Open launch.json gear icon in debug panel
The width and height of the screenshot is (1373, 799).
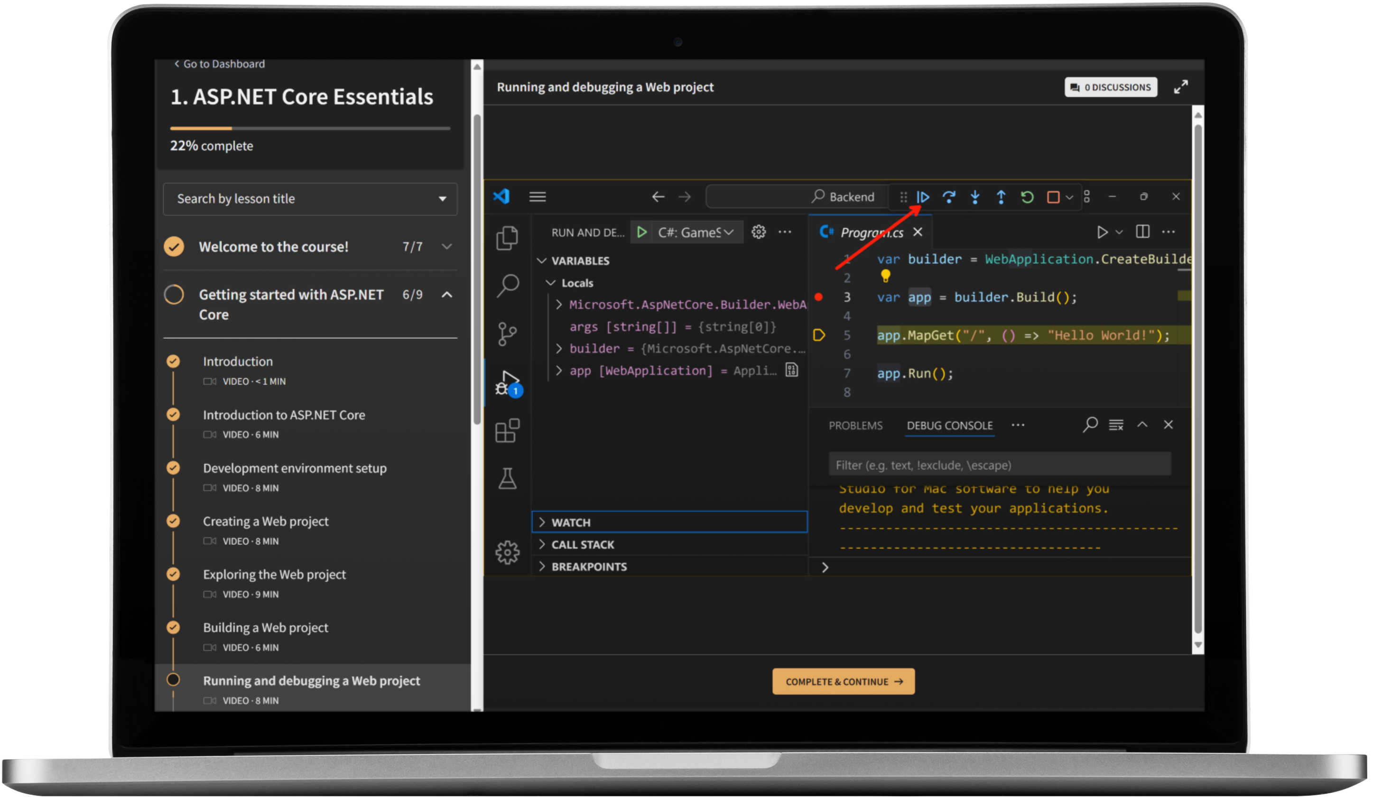point(759,232)
